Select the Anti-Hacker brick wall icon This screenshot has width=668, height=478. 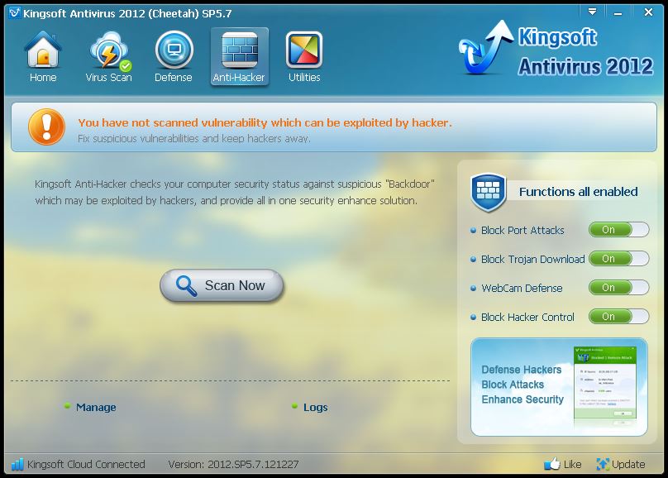240,50
